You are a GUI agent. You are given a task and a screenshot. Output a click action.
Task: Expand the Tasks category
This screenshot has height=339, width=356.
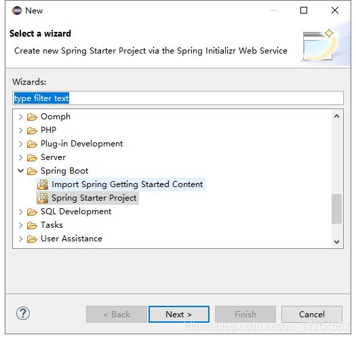coord(20,225)
